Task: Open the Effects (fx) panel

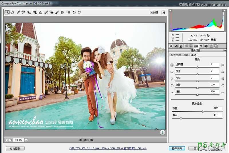Action: coord(201,46)
